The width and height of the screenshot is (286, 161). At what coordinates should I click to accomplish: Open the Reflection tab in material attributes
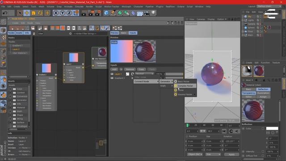(263, 89)
